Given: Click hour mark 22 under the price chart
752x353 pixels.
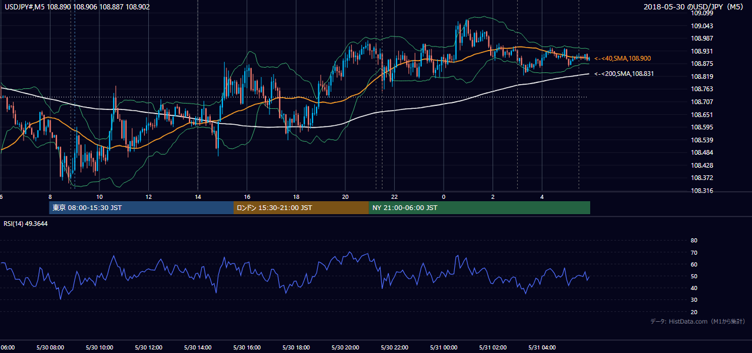Looking at the screenshot, I should click(395, 197).
